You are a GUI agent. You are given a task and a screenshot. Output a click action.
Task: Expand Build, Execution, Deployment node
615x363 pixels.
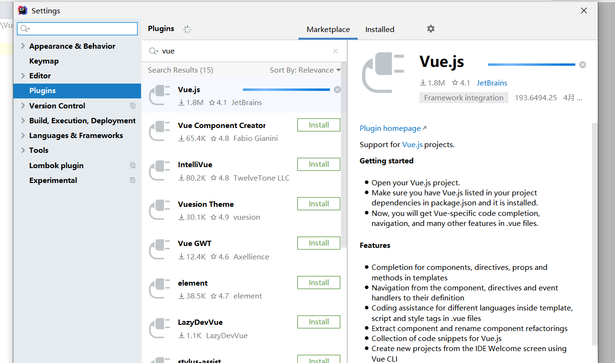click(23, 120)
